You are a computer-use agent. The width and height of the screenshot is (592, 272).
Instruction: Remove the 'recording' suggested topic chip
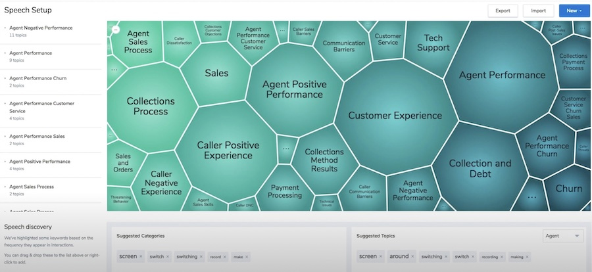click(x=502, y=257)
